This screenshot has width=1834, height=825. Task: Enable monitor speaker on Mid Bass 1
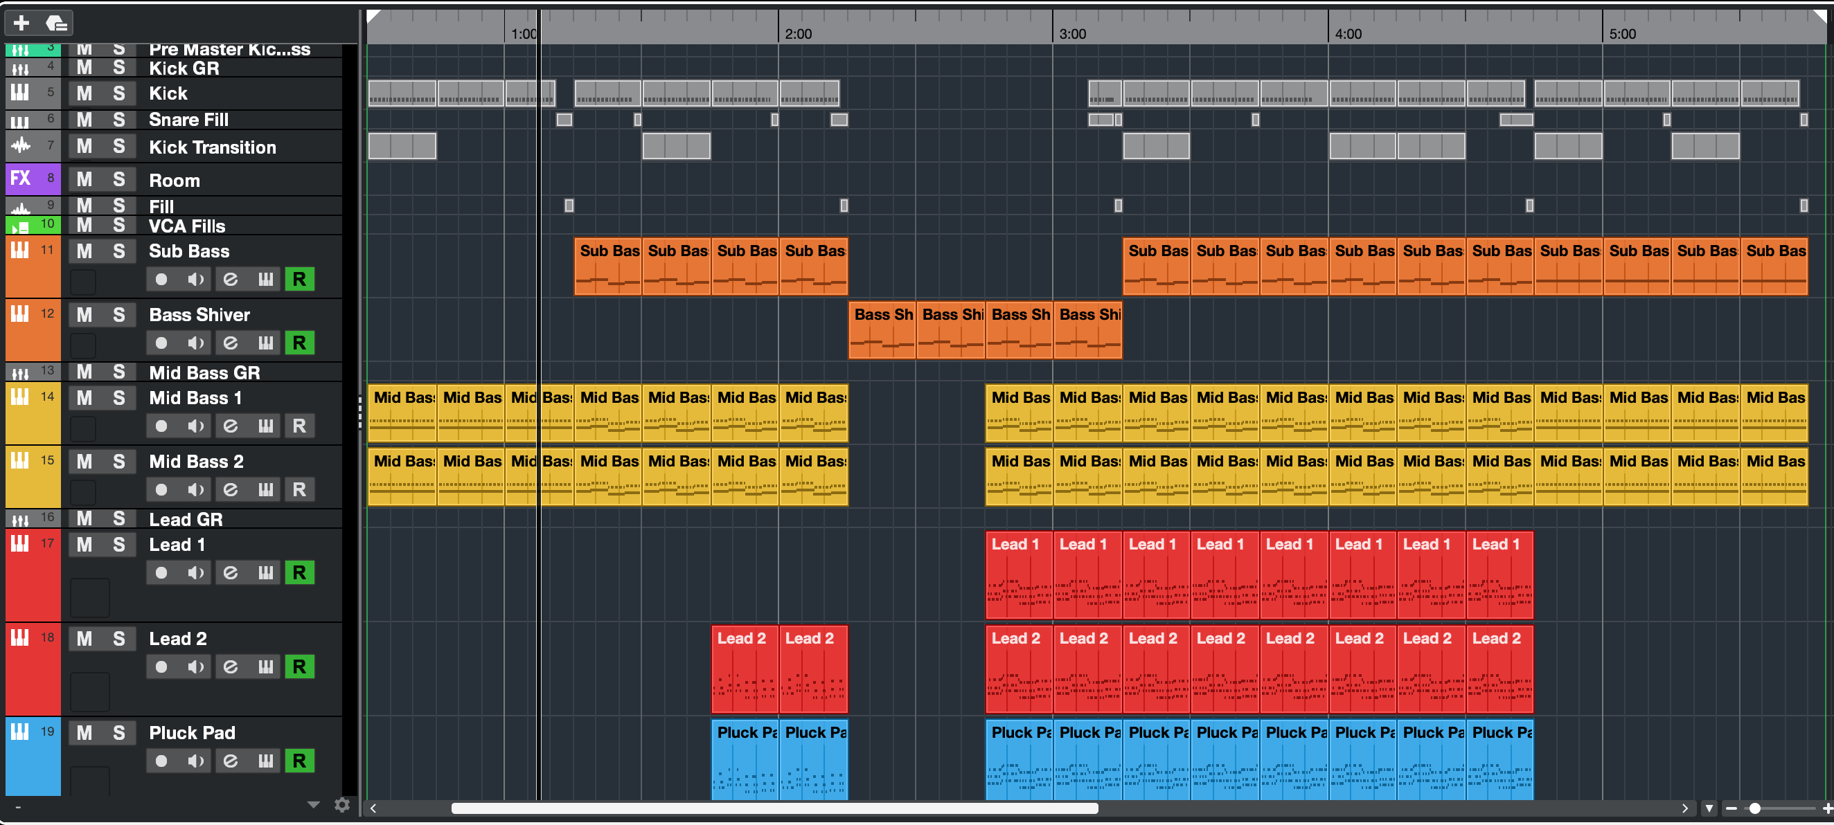tap(195, 426)
